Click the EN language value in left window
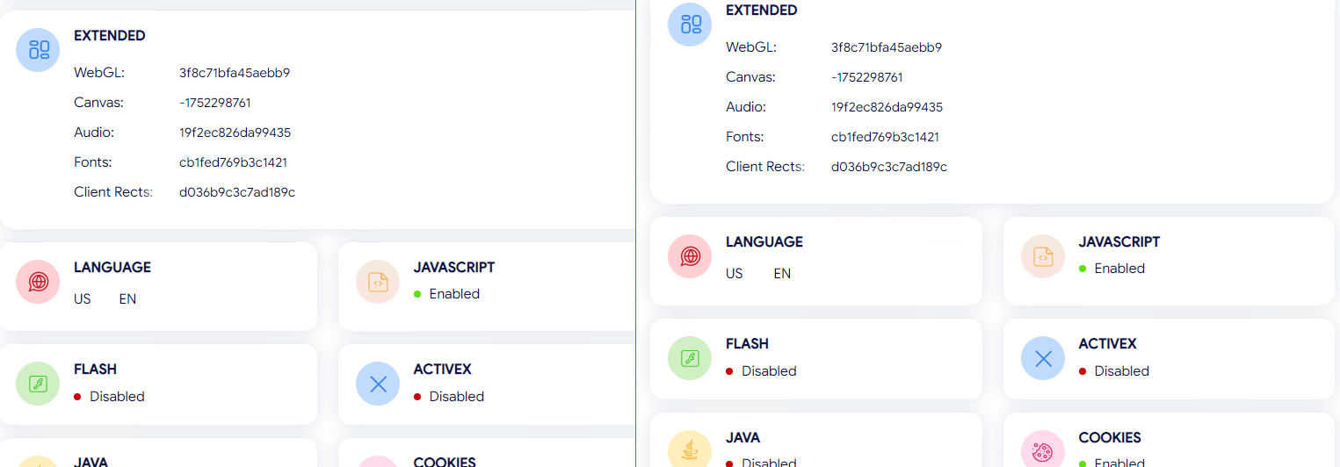Screen dimensions: 1340x467 [x=127, y=299]
